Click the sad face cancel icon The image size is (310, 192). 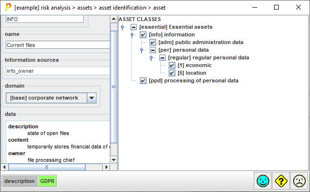point(299,181)
